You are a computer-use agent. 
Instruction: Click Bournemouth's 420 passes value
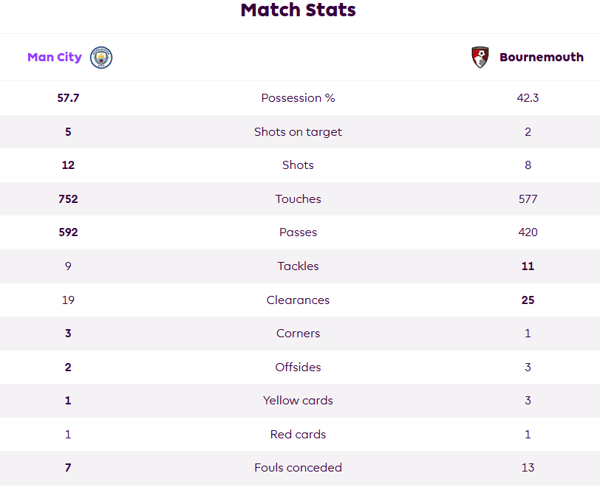click(528, 232)
